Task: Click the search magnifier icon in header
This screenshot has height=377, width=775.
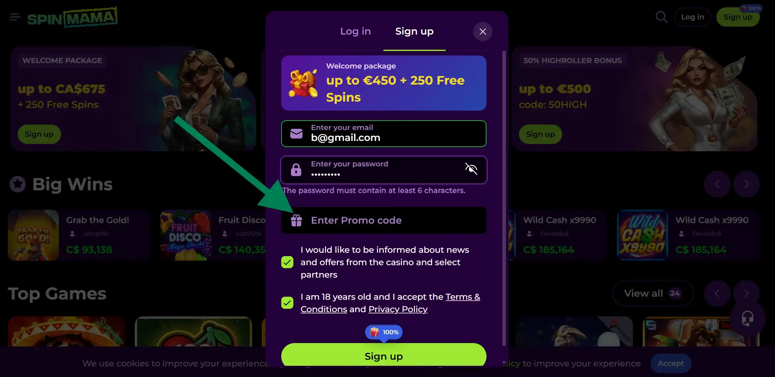Action: [661, 17]
